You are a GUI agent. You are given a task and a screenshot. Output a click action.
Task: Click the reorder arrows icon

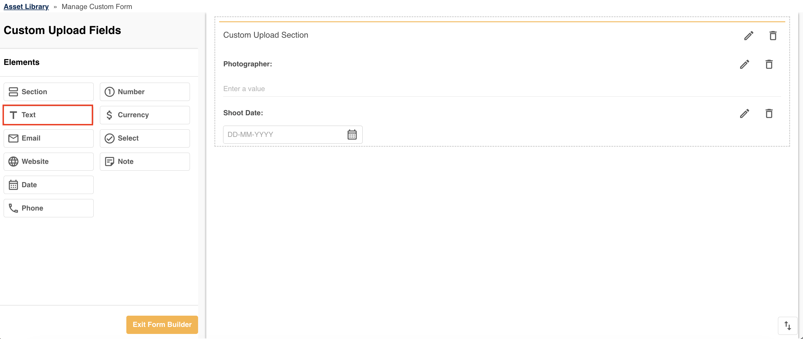pos(788,326)
